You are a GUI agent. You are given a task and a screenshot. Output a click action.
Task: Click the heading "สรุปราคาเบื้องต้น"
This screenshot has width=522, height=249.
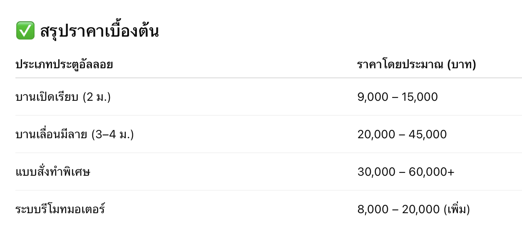(99, 31)
